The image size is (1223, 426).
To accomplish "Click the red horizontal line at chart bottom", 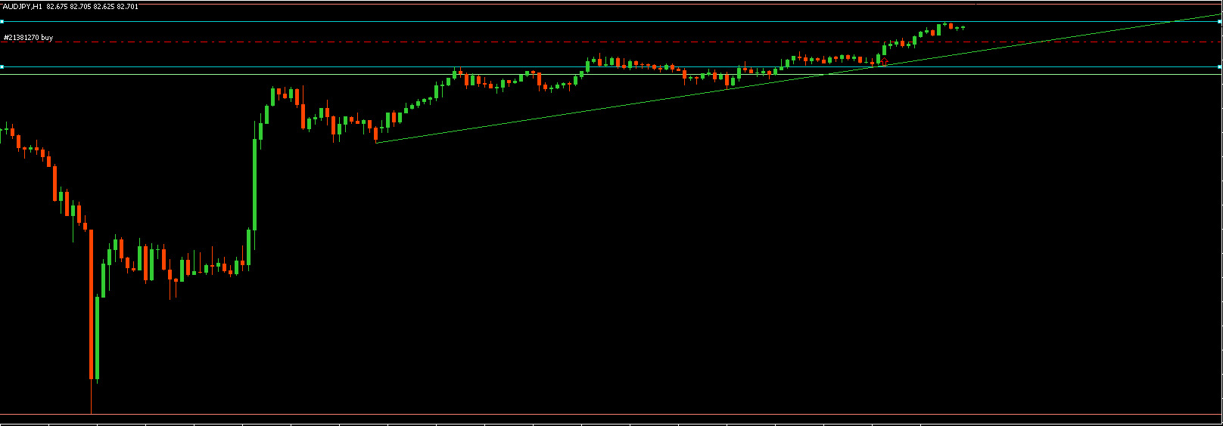I will point(605,414).
